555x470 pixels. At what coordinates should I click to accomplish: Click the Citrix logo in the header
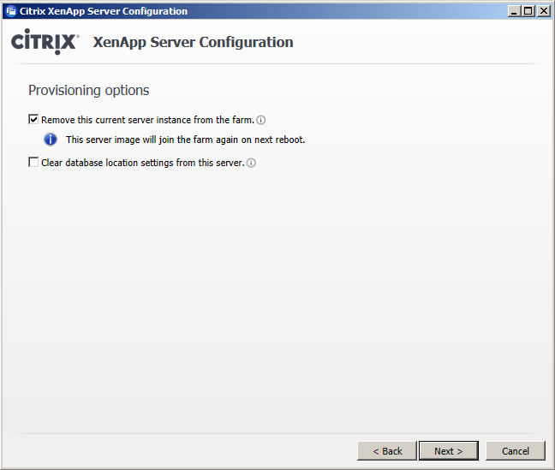(x=45, y=43)
